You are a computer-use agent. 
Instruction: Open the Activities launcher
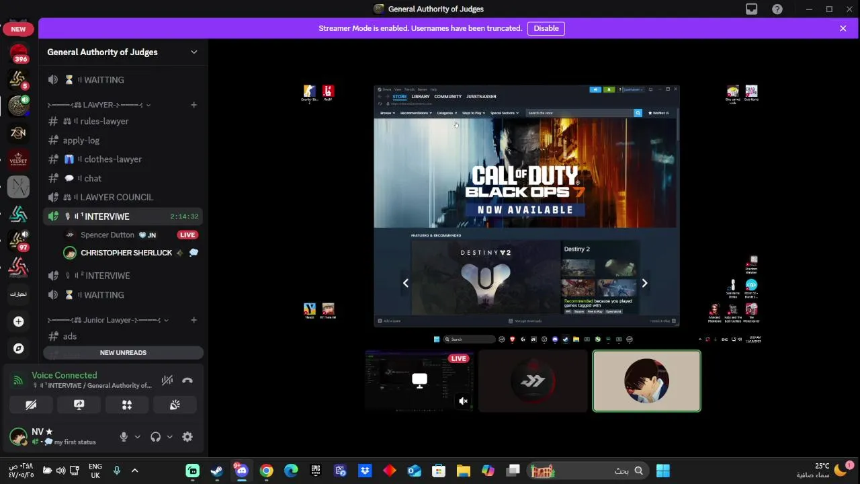coord(127,405)
